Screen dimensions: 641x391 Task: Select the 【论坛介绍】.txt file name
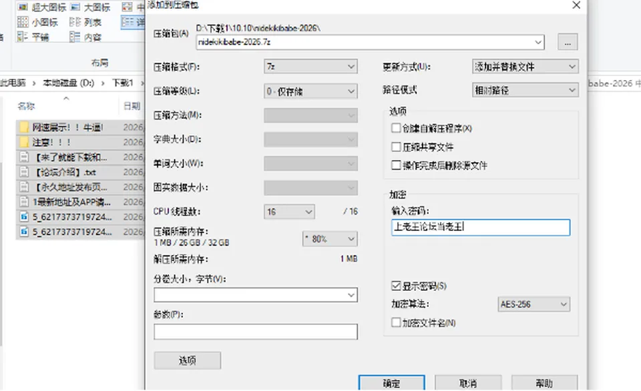point(65,172)
